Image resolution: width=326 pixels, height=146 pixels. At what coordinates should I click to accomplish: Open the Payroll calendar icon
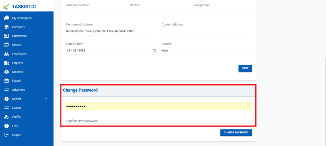click(x=6, y=81)
